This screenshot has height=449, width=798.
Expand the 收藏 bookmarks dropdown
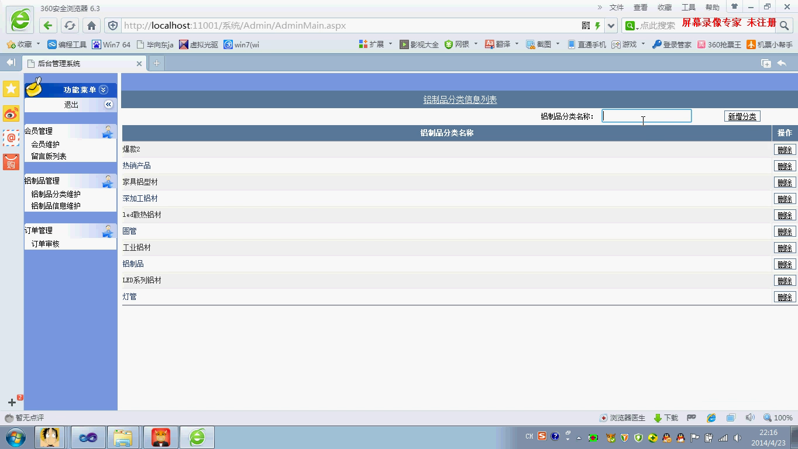click(x=38, y=44)
